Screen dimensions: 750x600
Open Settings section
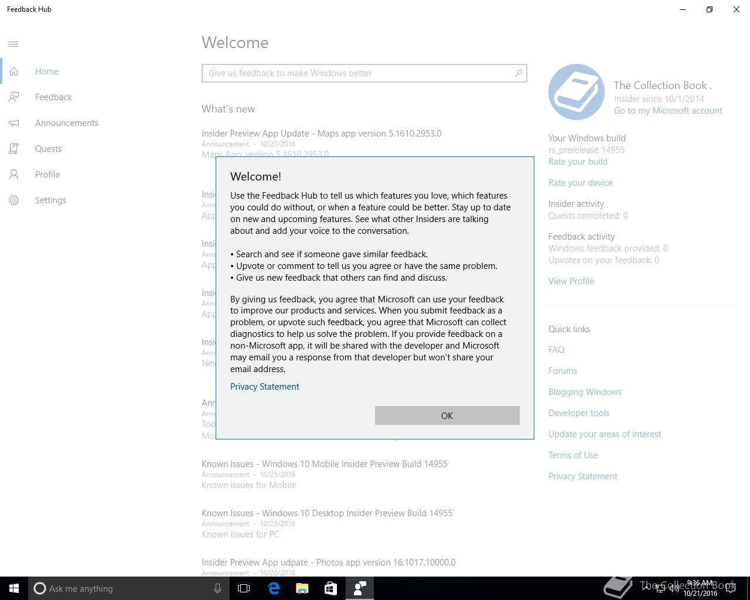click(50, 200)
